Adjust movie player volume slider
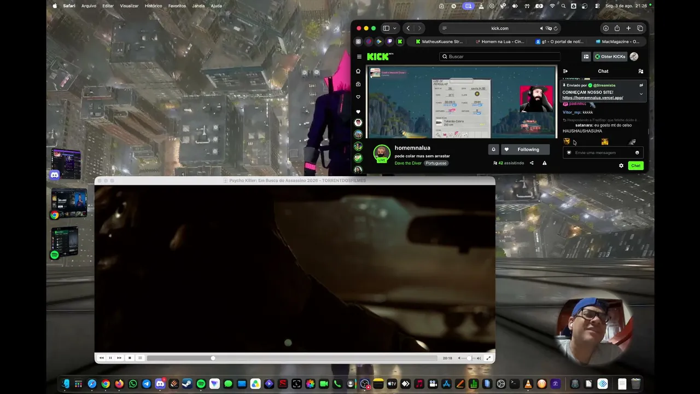Viewport: 700px width, 394px height. pos(468,358)
